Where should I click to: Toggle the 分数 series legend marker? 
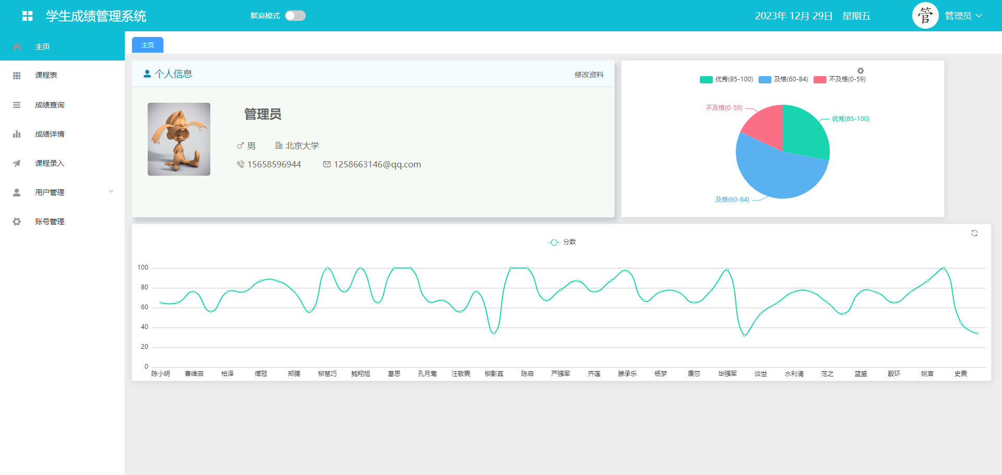[x=554, y=242]
